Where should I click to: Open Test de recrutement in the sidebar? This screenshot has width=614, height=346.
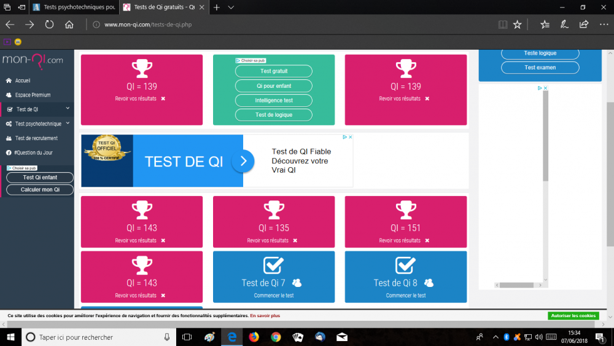point(36,138)
